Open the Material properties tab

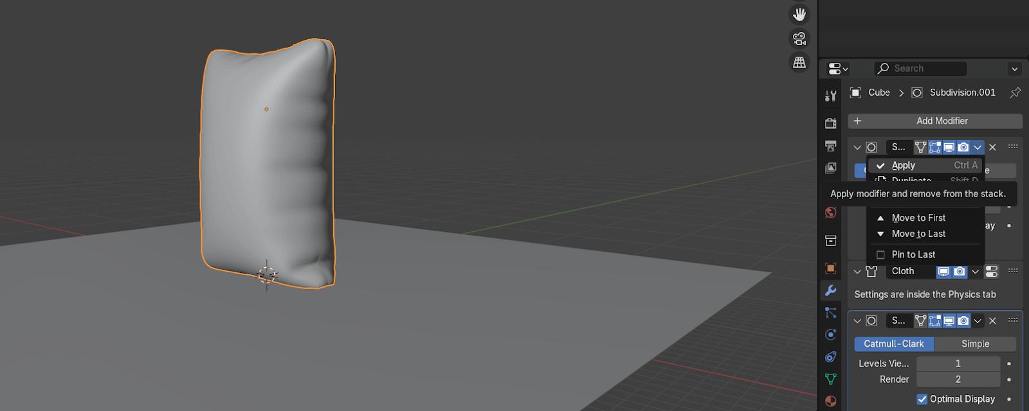831,401
